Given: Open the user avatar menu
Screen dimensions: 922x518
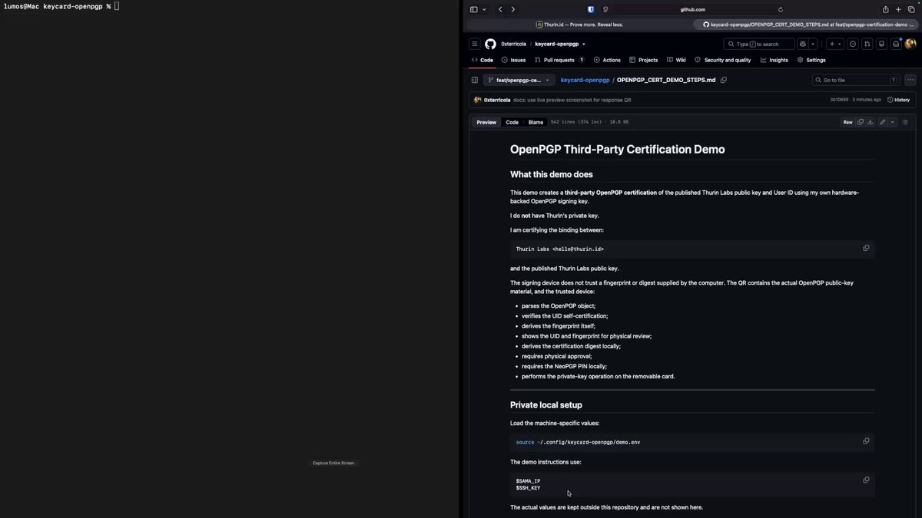Looking at the screenshot, I should click(x=910, y=44).
